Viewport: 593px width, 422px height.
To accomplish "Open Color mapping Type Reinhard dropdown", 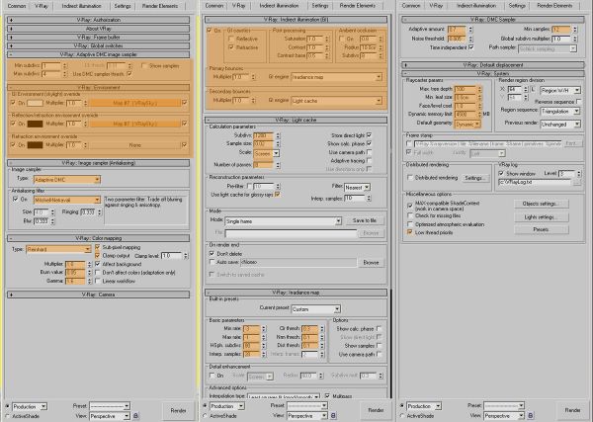I will [58, 249].
